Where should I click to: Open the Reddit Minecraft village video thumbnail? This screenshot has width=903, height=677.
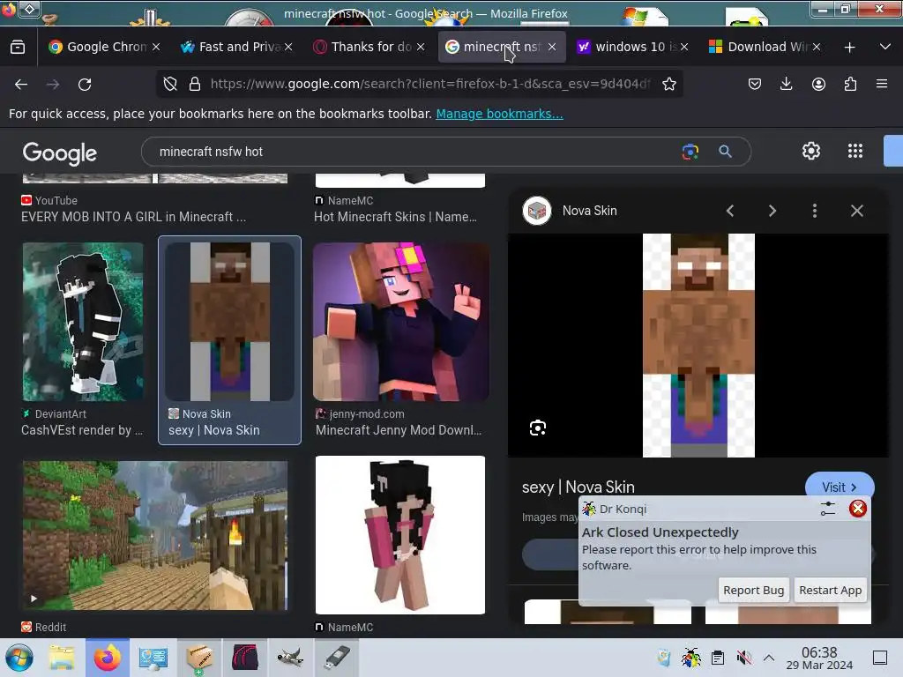(x=155, y=535)
